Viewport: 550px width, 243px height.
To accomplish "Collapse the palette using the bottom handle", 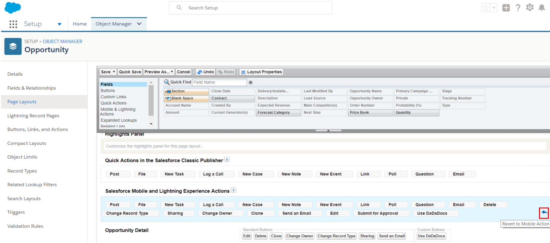I will (328, 130).
